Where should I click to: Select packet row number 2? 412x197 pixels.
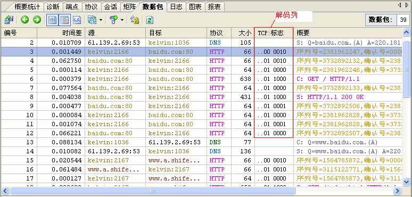click(202, 43)
